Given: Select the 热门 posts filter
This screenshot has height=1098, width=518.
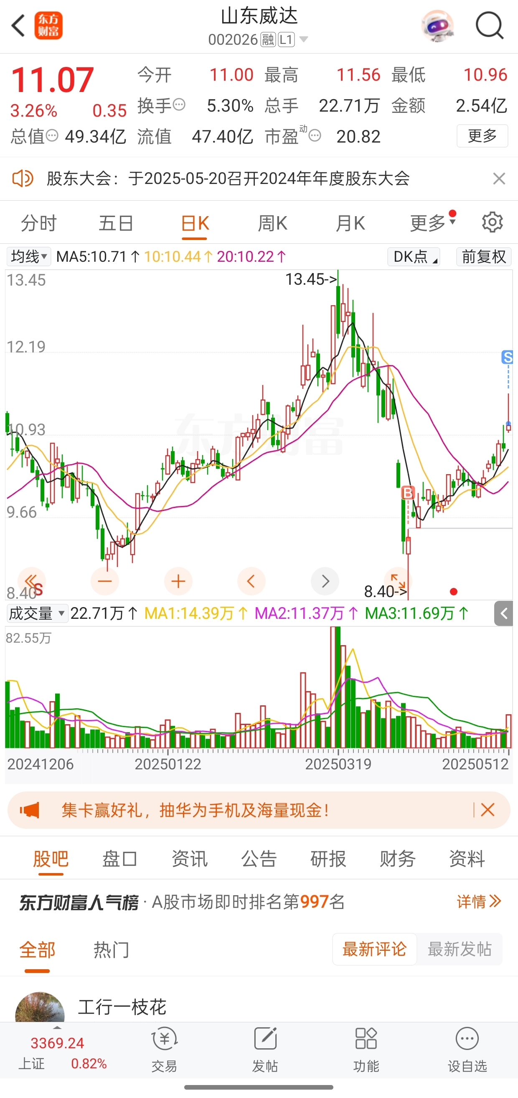Looking at the screenshot, I should pyautogui.click(x=111, y=950).
